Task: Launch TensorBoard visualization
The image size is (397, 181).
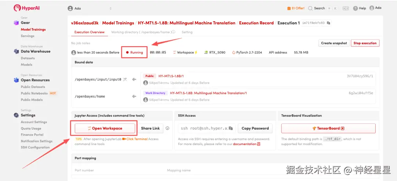Action: [x=328, y=128]
